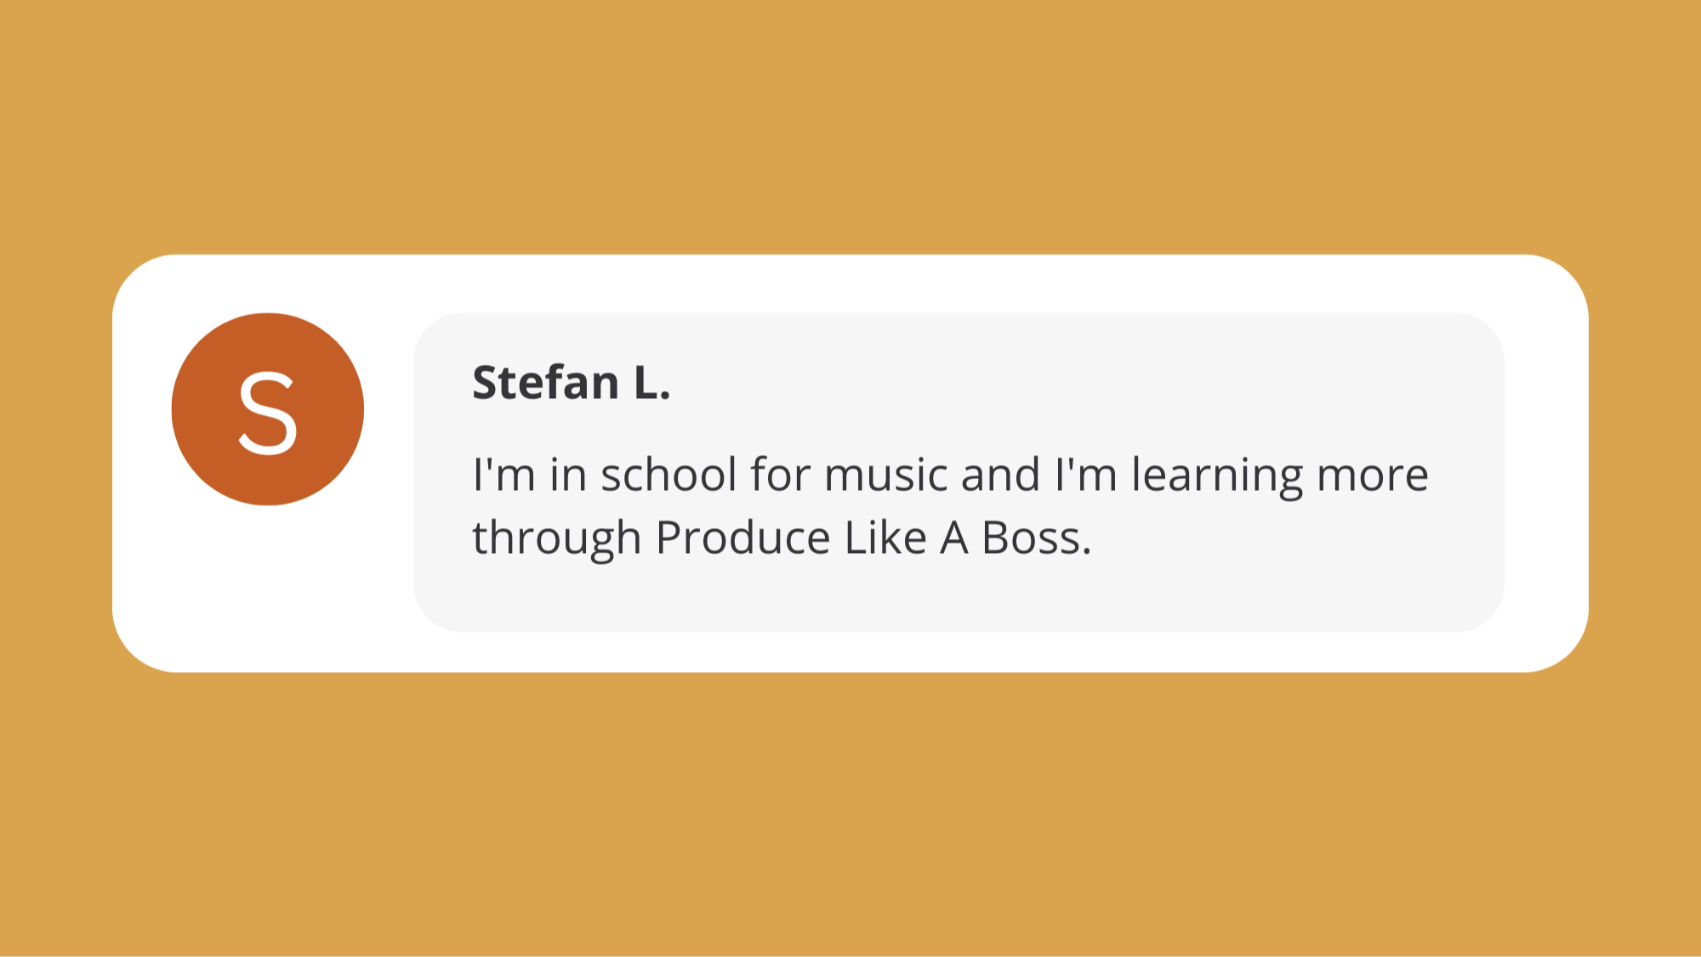Select the white letter S in the avatar
Screen dimensions: 1701x957
[268, 413]
